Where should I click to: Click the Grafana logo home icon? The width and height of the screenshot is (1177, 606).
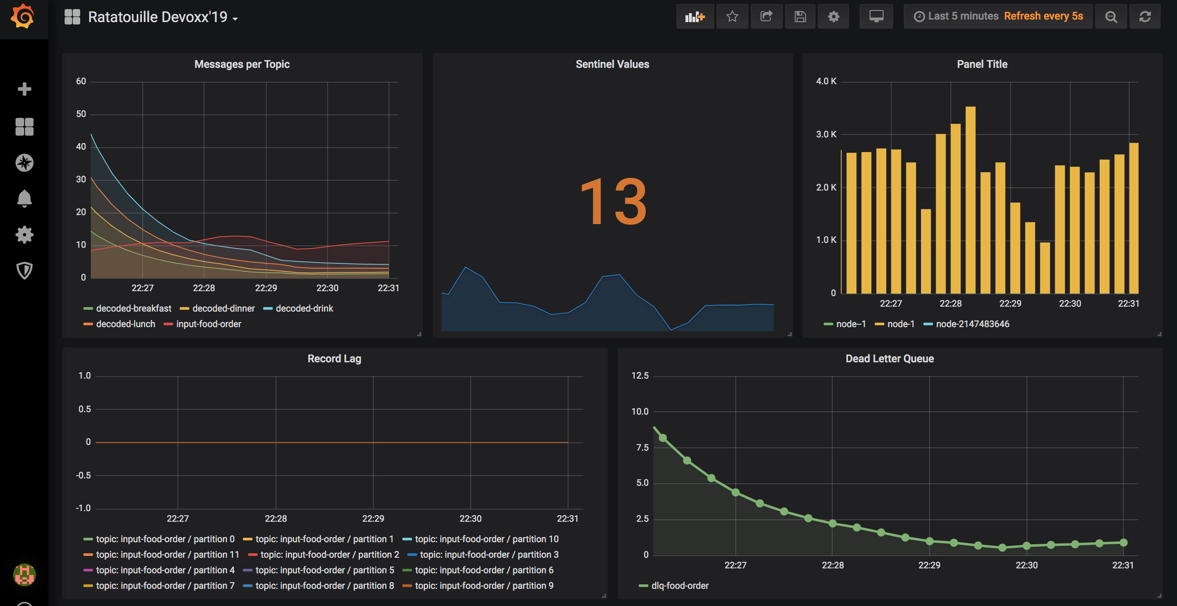click(23, 17)
